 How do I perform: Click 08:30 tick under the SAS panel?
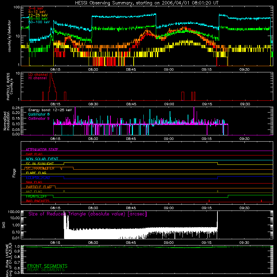93,243
